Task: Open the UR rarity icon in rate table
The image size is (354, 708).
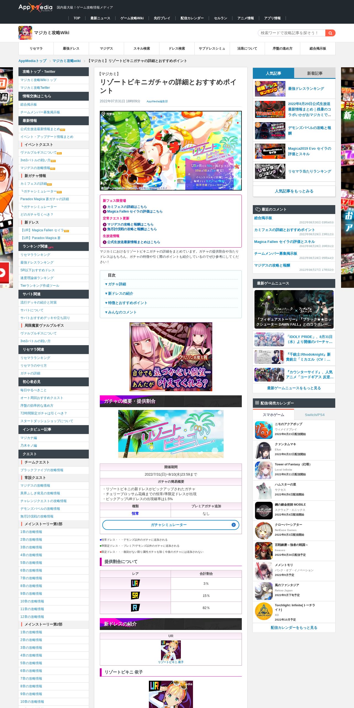Action: tap(135, 583)
